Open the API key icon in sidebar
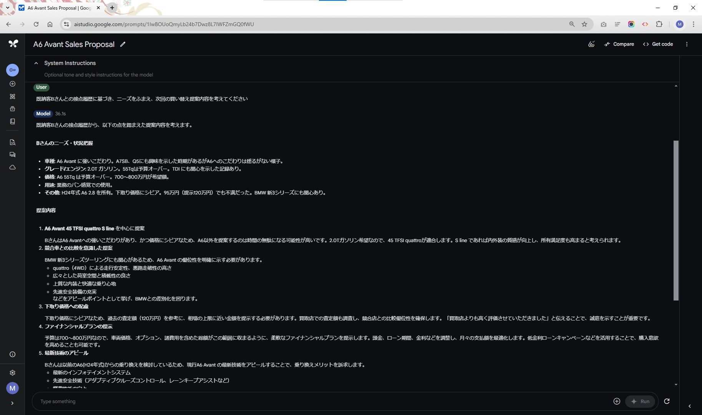The width and height of the screenshot is (702, 415). tap(12, 70)
